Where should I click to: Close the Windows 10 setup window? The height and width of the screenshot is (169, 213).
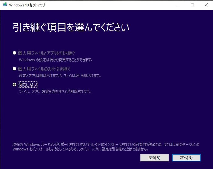(x=206, y=5)
